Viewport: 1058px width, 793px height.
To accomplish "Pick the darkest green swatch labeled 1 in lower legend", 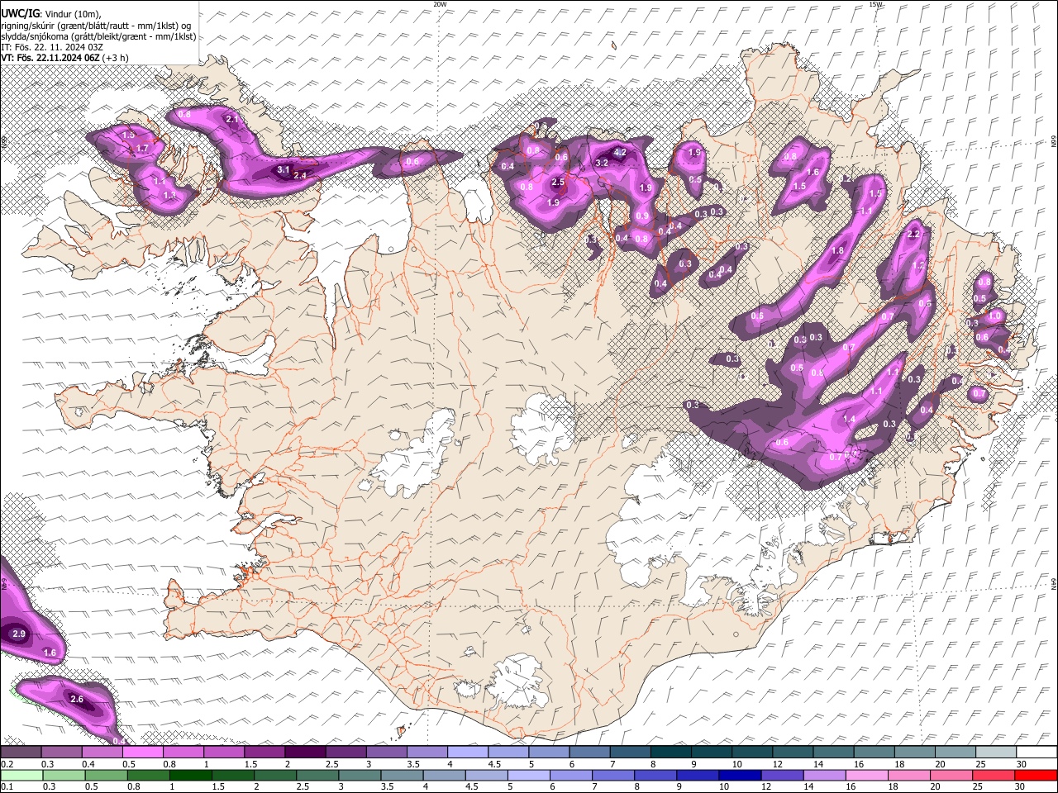I will [x=191, y=776].
